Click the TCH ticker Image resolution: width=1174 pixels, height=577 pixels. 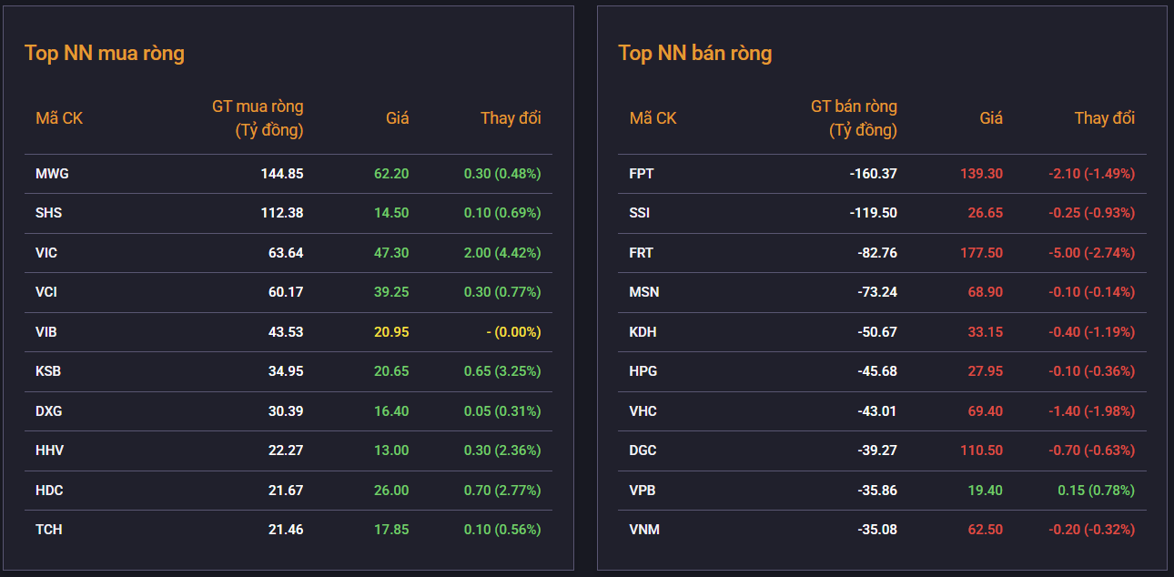(49, 530)
